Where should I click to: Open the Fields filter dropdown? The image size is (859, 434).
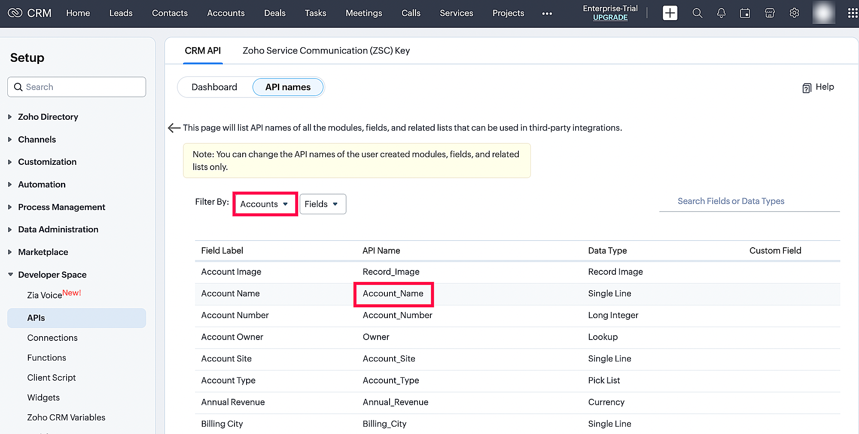(x=322, y=204)
